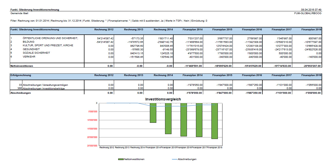
Task: Click the green Nettoinvestitionen legend swatch
Action: pos(121,159)
